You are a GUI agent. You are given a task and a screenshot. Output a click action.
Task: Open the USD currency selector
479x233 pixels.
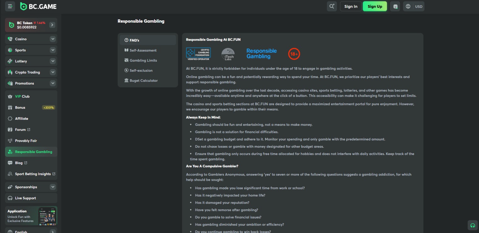(x=419, y=6)
